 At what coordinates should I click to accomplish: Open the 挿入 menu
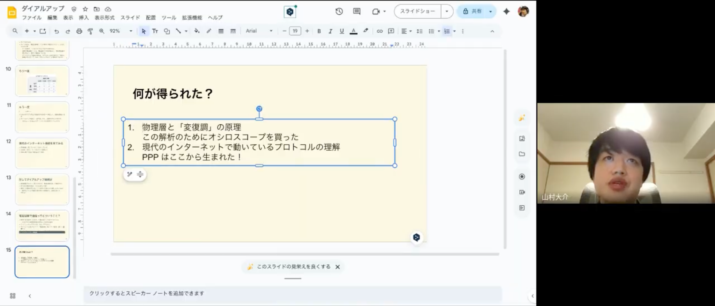point(84,18)
